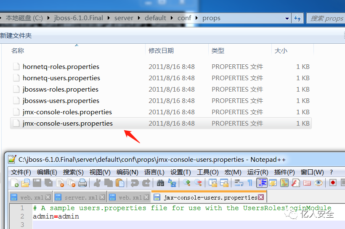
Task: Toggle word wrap in the editor
Action: (x=239, y=183)
